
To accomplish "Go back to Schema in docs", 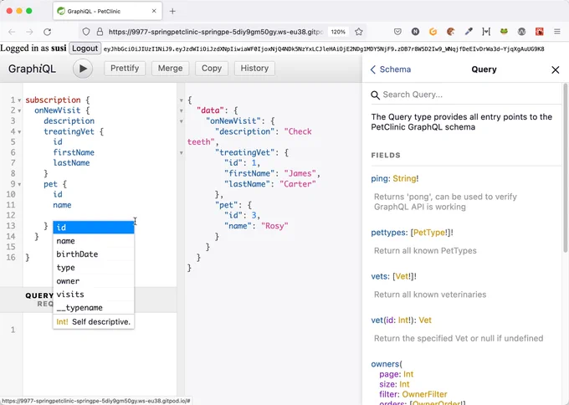I will pos(391,69).
